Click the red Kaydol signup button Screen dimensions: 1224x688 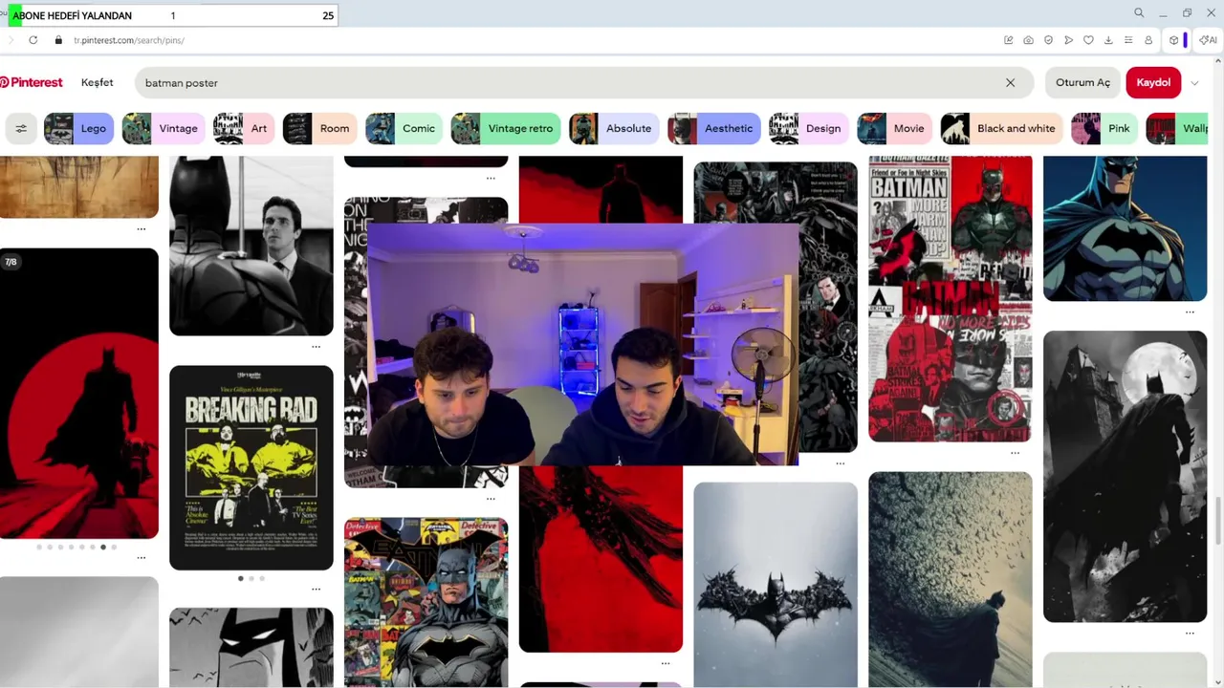point(1153,82)
